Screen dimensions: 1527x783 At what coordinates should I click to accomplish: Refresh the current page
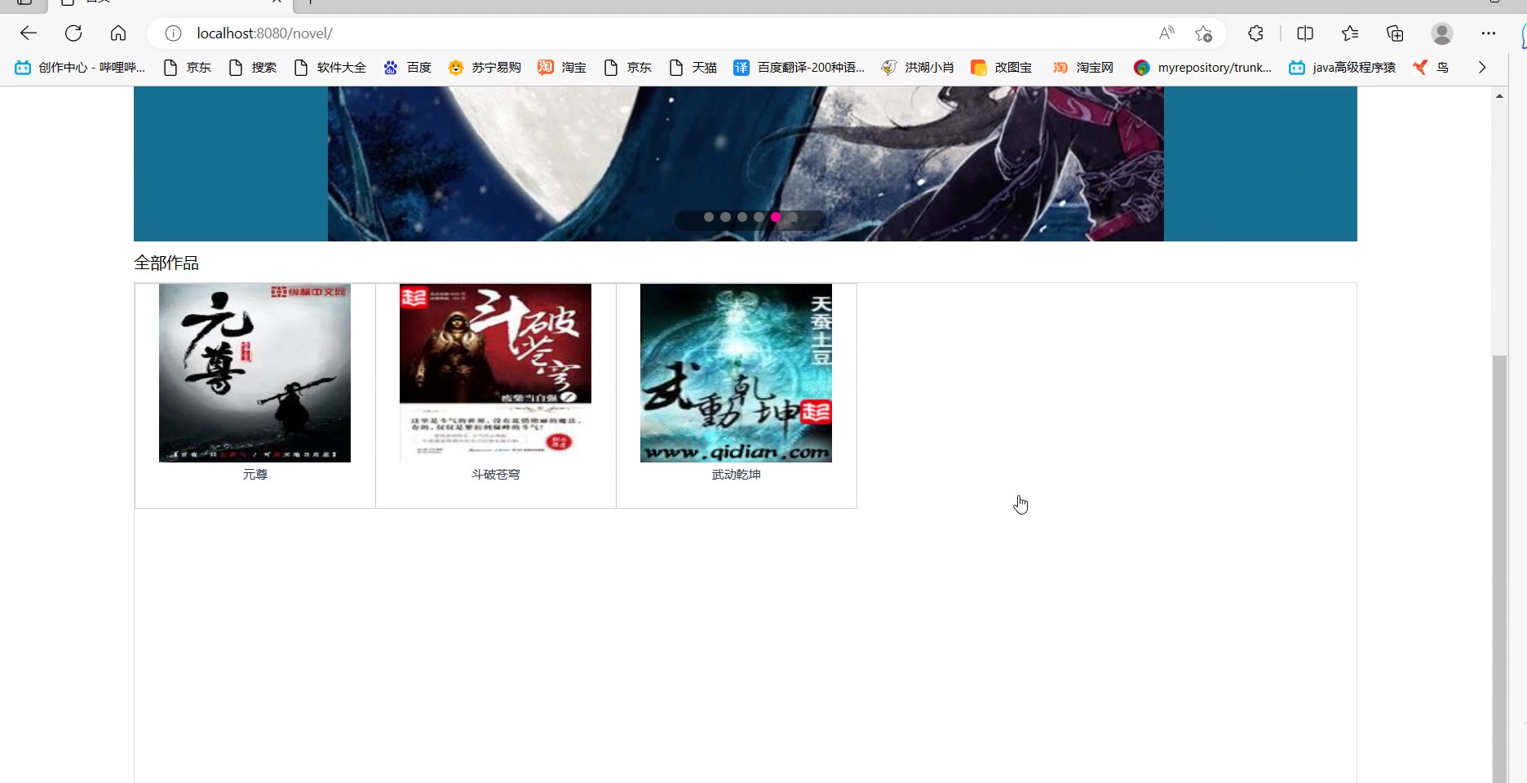(73, 33)
